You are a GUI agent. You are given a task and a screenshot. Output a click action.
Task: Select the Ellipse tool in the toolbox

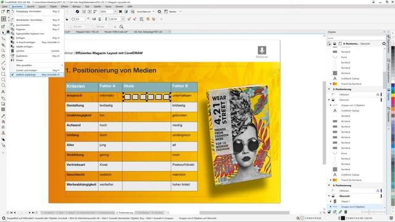tap(3, 80)
